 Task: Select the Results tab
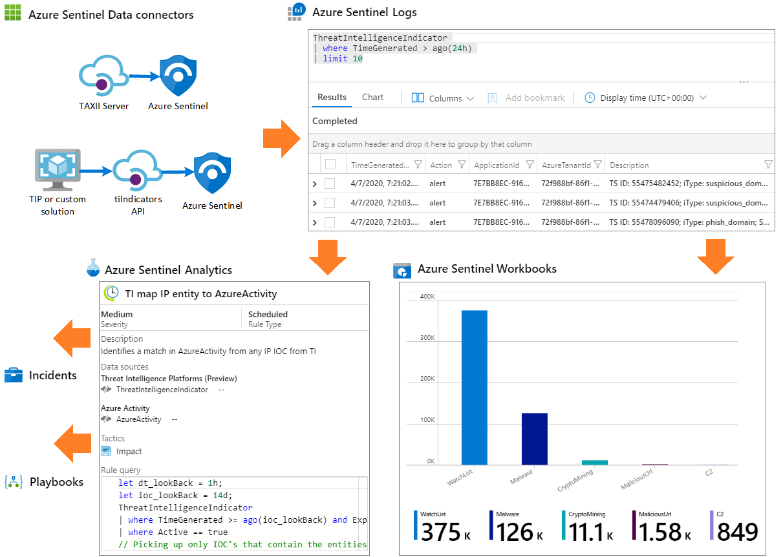point(331,98)
